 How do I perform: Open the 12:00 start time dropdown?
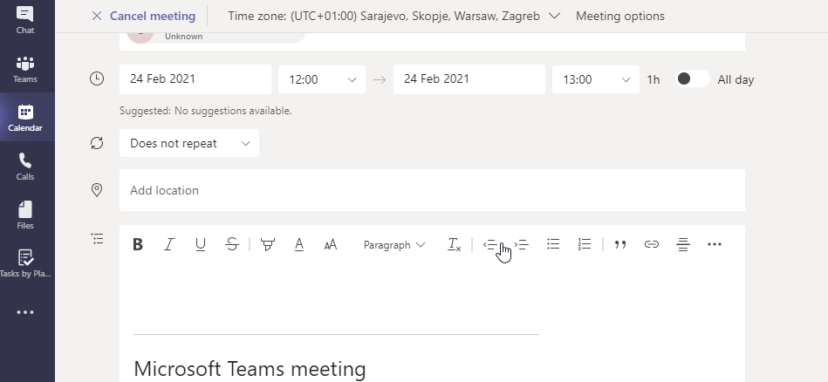point(322,79)
